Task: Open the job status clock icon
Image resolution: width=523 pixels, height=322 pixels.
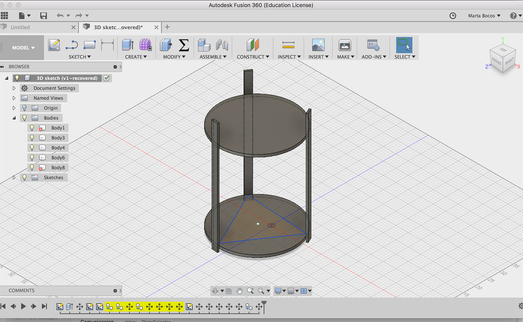Action: click(453, 16)
